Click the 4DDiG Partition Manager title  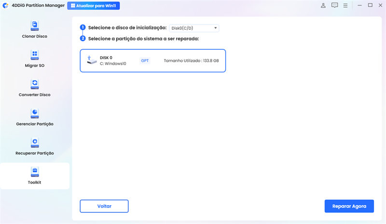point(38,5)
